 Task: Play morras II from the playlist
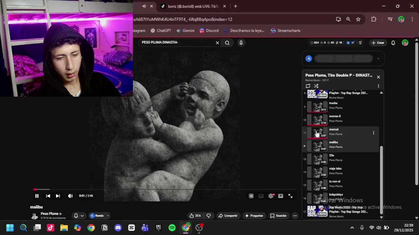[340, 119]
